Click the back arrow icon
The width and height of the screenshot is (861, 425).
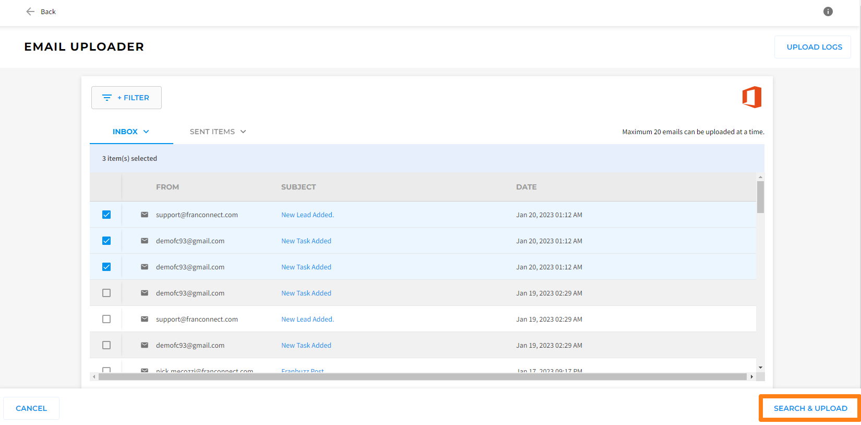(x=30, y=11)
